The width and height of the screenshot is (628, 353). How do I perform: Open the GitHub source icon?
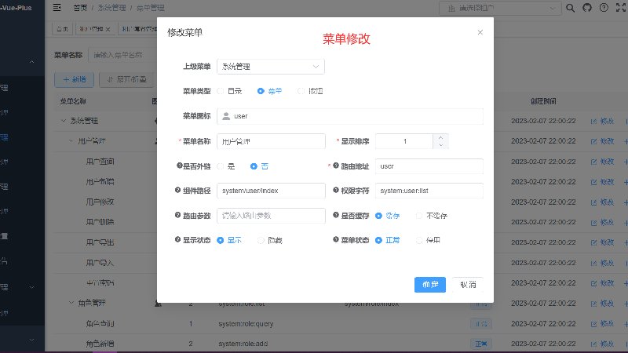coord(587,8)
